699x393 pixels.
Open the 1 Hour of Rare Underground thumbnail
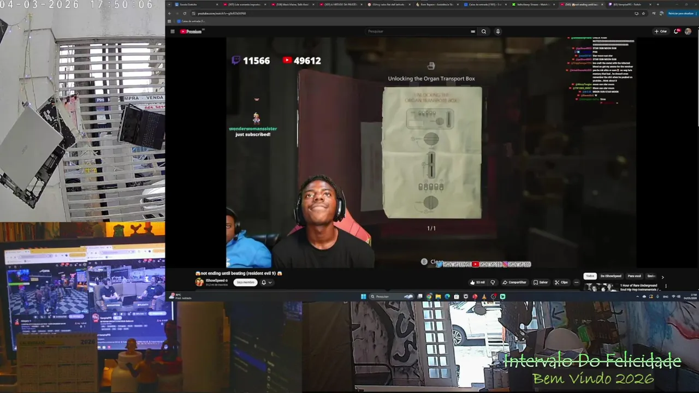coord(600,287)
